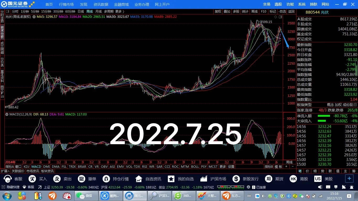The width and height of the screenshot is (358, 201).
Task: Click the F10 button
Action: [264, 12]
